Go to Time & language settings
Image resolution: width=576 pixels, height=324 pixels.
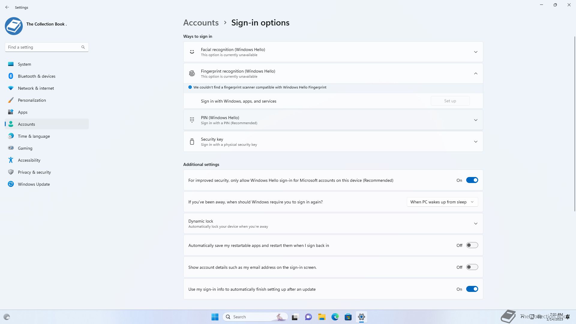click(x=47, y=136)
